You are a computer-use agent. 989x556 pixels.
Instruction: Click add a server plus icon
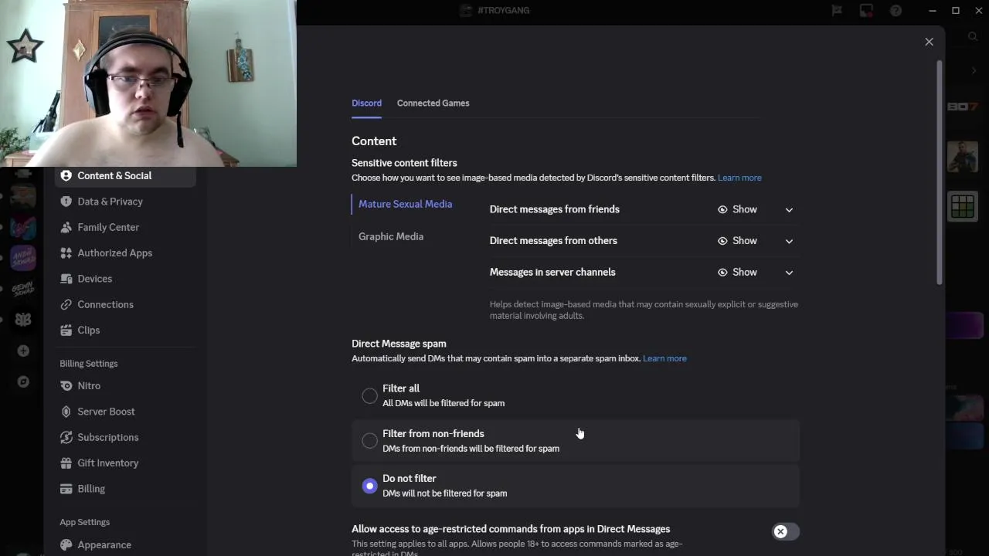tap(23, 351)
